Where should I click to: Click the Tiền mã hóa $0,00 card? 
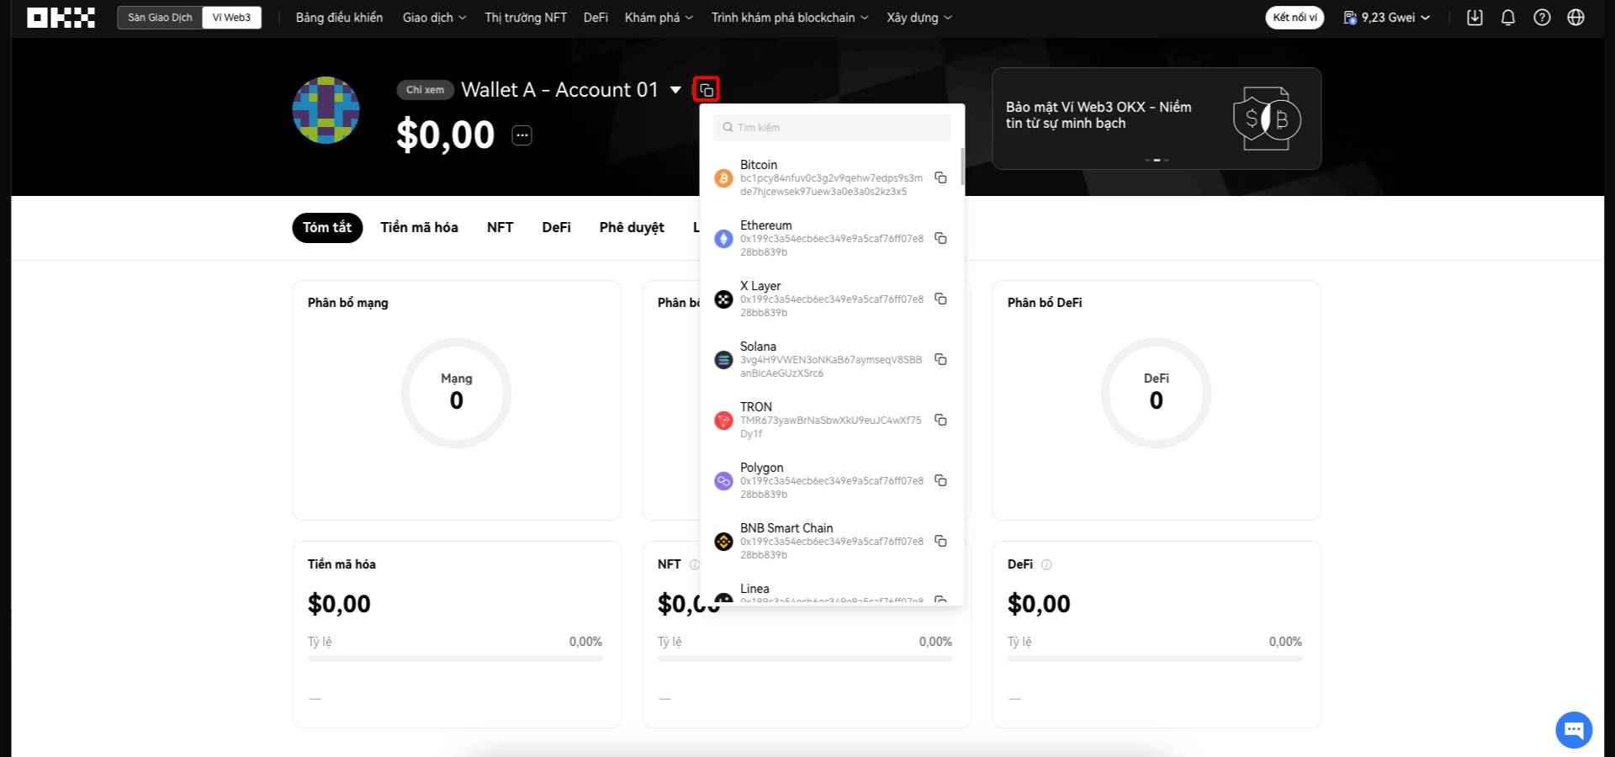click(457, 634)
